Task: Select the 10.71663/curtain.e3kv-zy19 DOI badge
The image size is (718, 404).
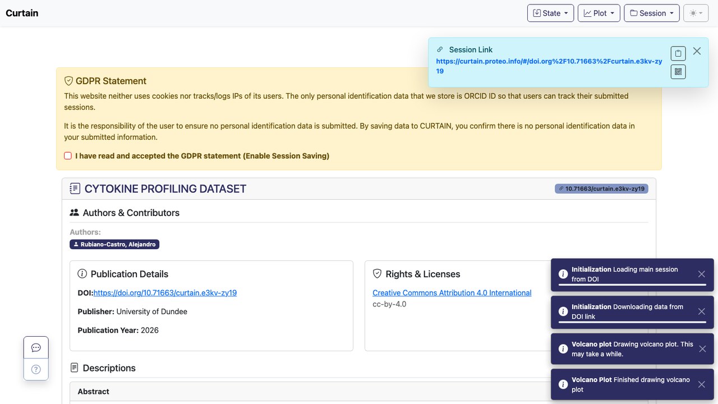Action: [x=601, y=189]
